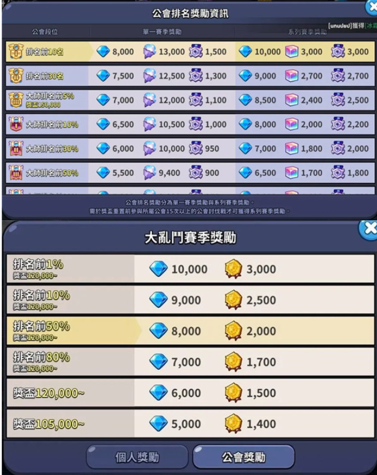Close the 大亂鬥賽季獎勵 window
The image size is (377, 475).
[x=368, y=230]
